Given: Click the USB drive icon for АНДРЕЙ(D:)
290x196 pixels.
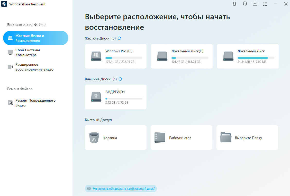Looking at the screenshot, I should point(96,97).
